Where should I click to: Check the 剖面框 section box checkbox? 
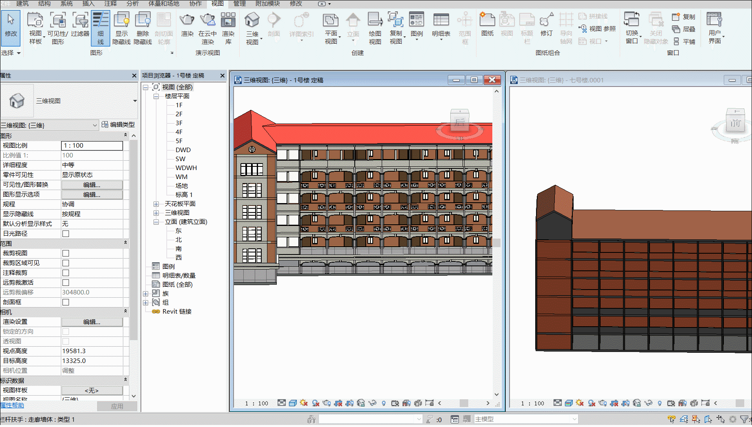[x=66, y=302]
